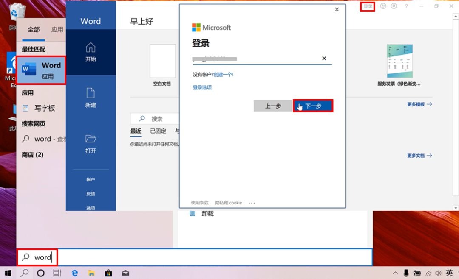The height and width of the screenshot is (279, 459).
Task: Open the 选项 options menu in Word
Action: coord(91,208)
